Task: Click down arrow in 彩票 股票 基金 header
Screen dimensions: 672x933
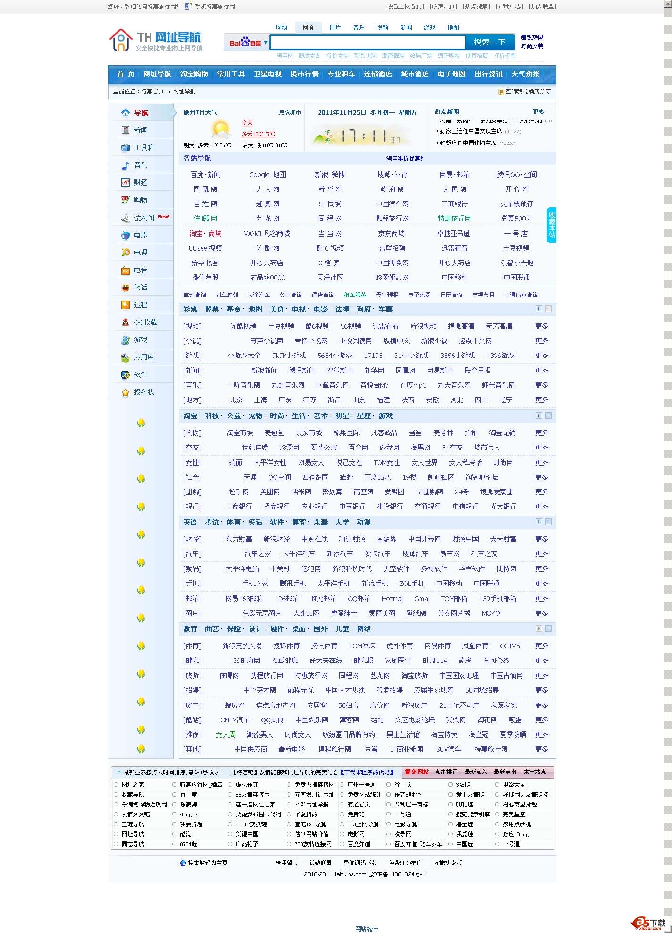Action: (538, 309)
